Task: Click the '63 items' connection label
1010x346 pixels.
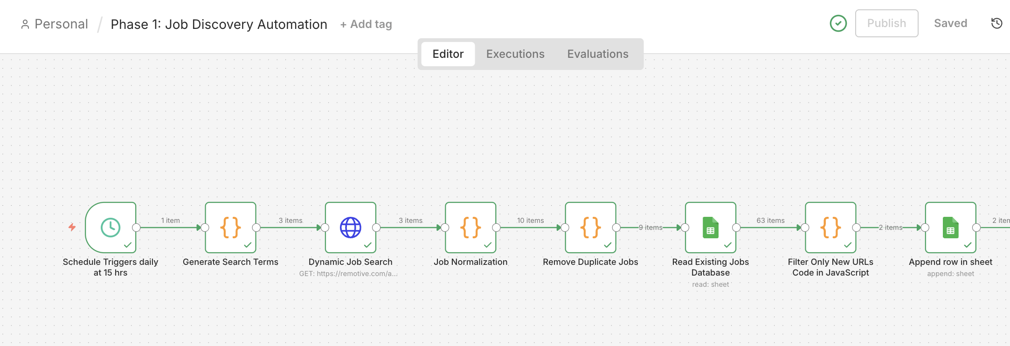Action: 771,221
